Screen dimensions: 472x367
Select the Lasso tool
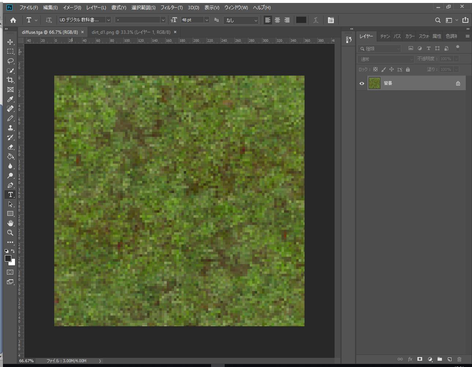(x=10, y=61)
